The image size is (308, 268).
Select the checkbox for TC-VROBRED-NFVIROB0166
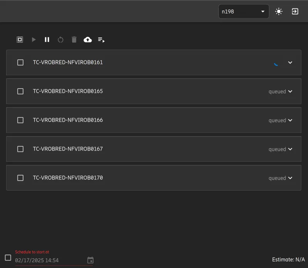coord(20,120)
